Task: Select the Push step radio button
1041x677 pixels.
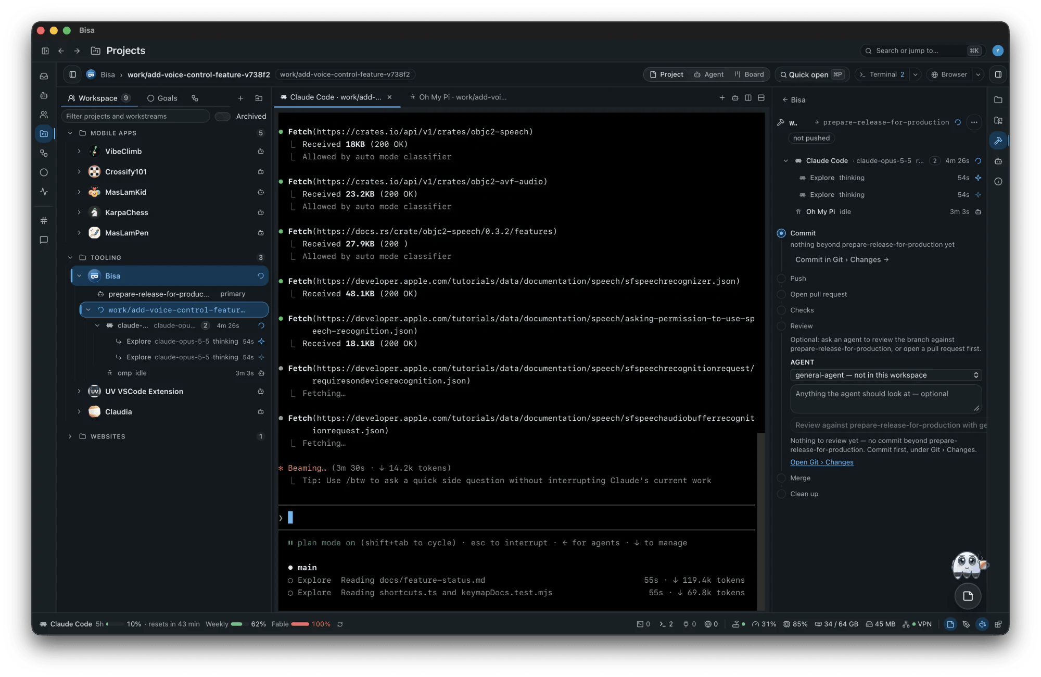Action: (x=781, y=279)
